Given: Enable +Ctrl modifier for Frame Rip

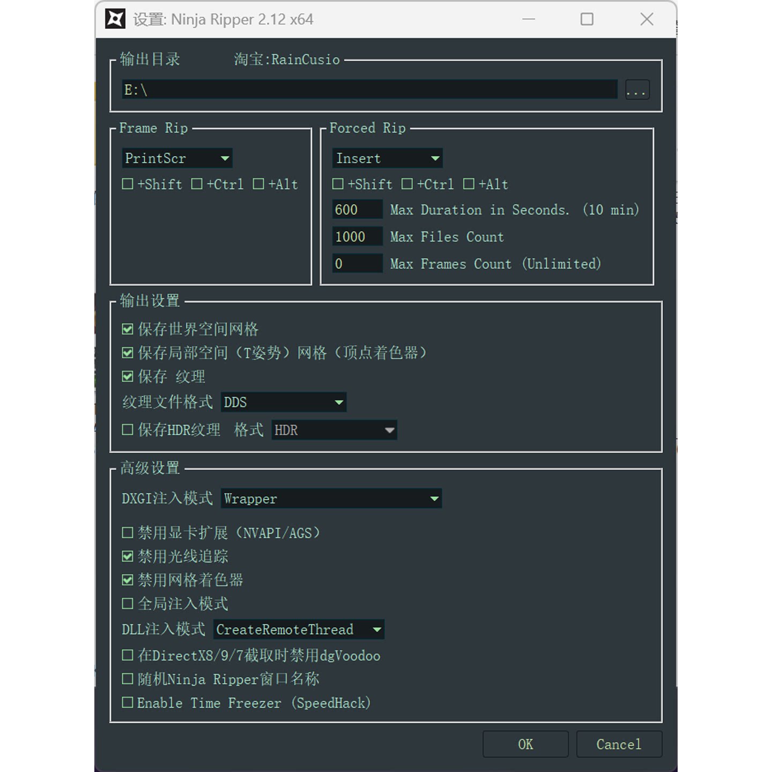Looking at the screenshot, I should (x=197, y=184).
